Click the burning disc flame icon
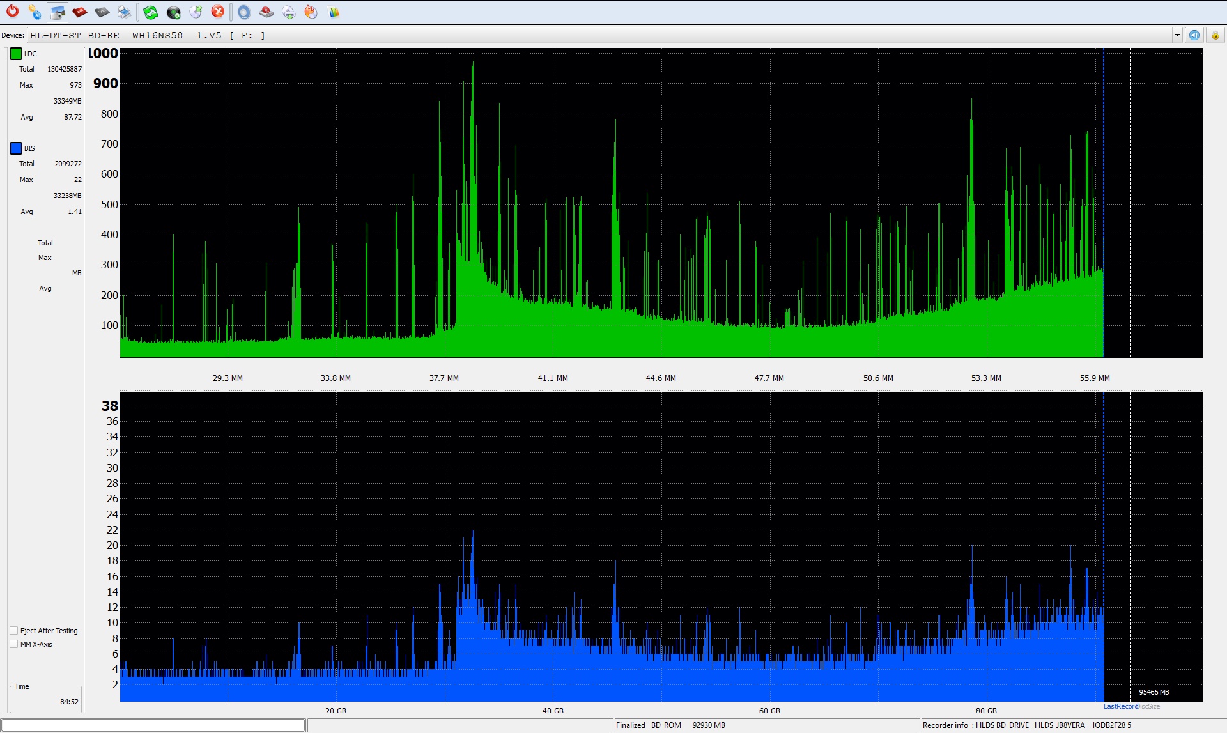Viewport: 1227px width, 733px height. pos(311,12)
